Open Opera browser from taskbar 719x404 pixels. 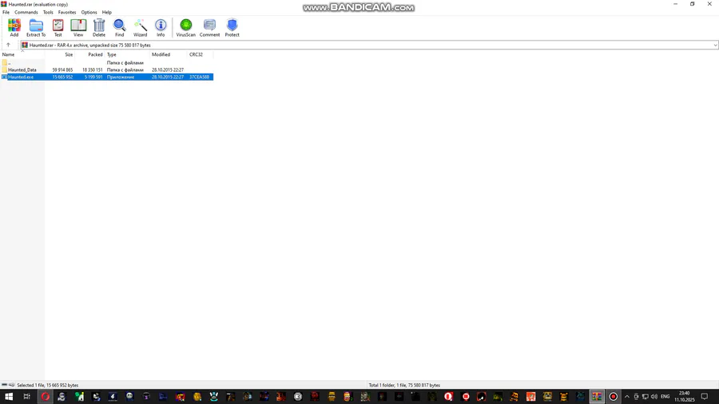45,397
